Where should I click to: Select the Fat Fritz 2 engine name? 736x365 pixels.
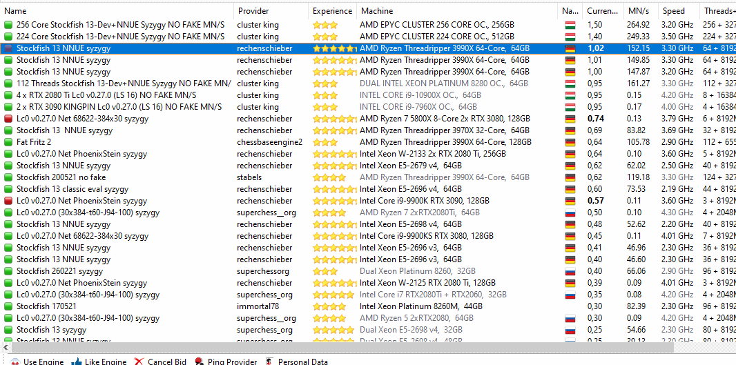point(34,142)
